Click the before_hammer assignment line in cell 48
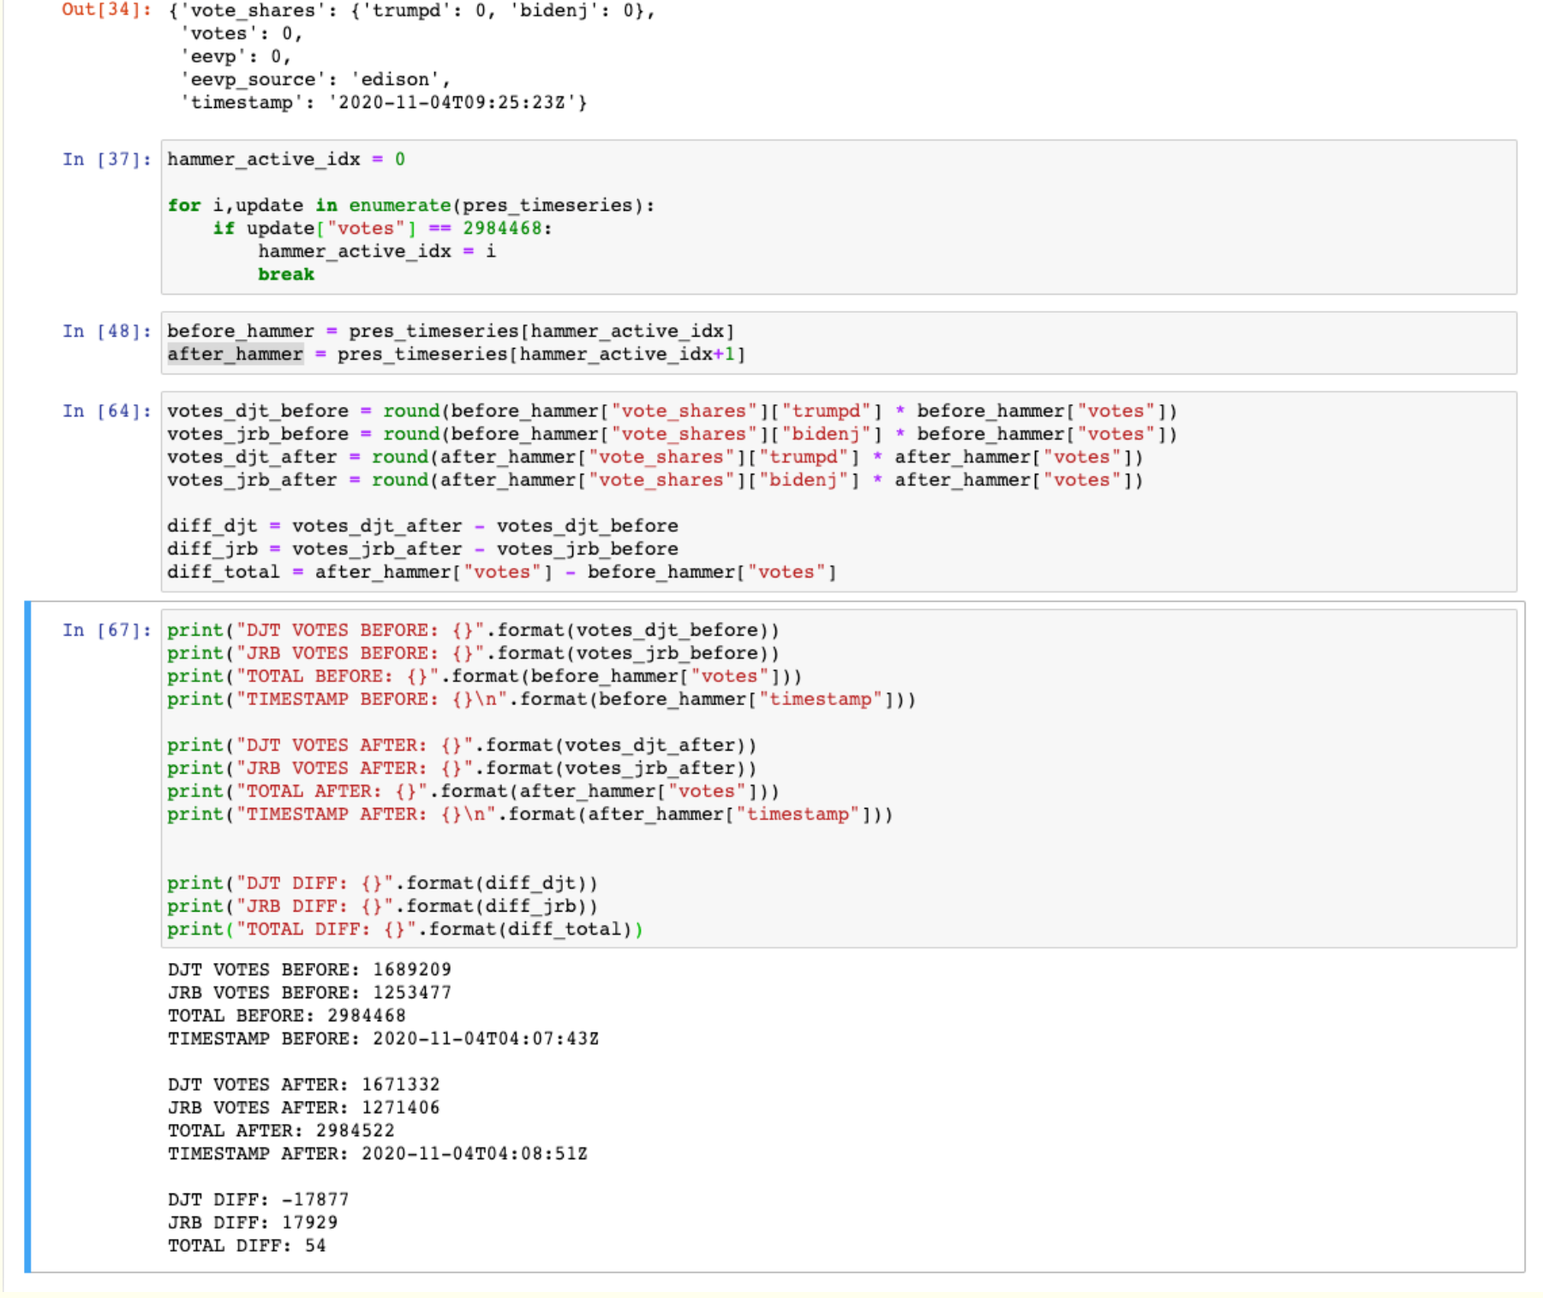This screenshot has width=1543, height=1298. (x=451, y=332)
